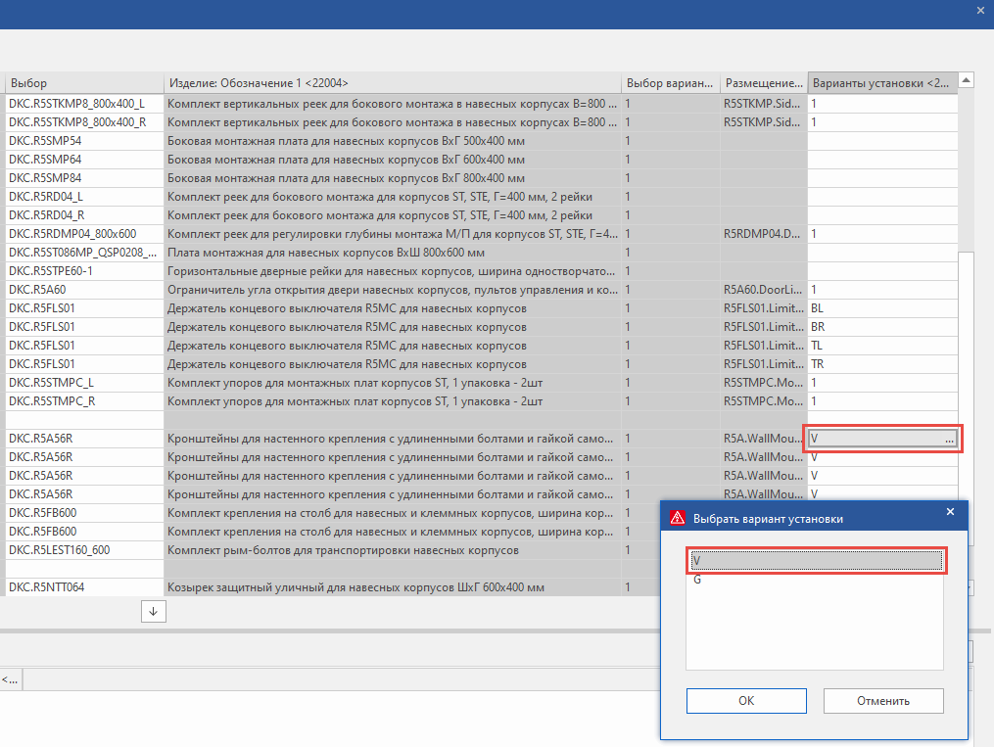Select the DKC.R5STMPC_R cell
Image resolution: width=994 pixels, height=747 pixels.
[x=84, y=401]
